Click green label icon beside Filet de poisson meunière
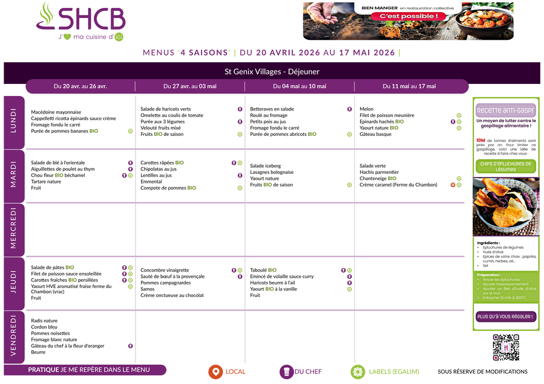The height and width of the screenshot is (384, 544). (x=459, y=115)
